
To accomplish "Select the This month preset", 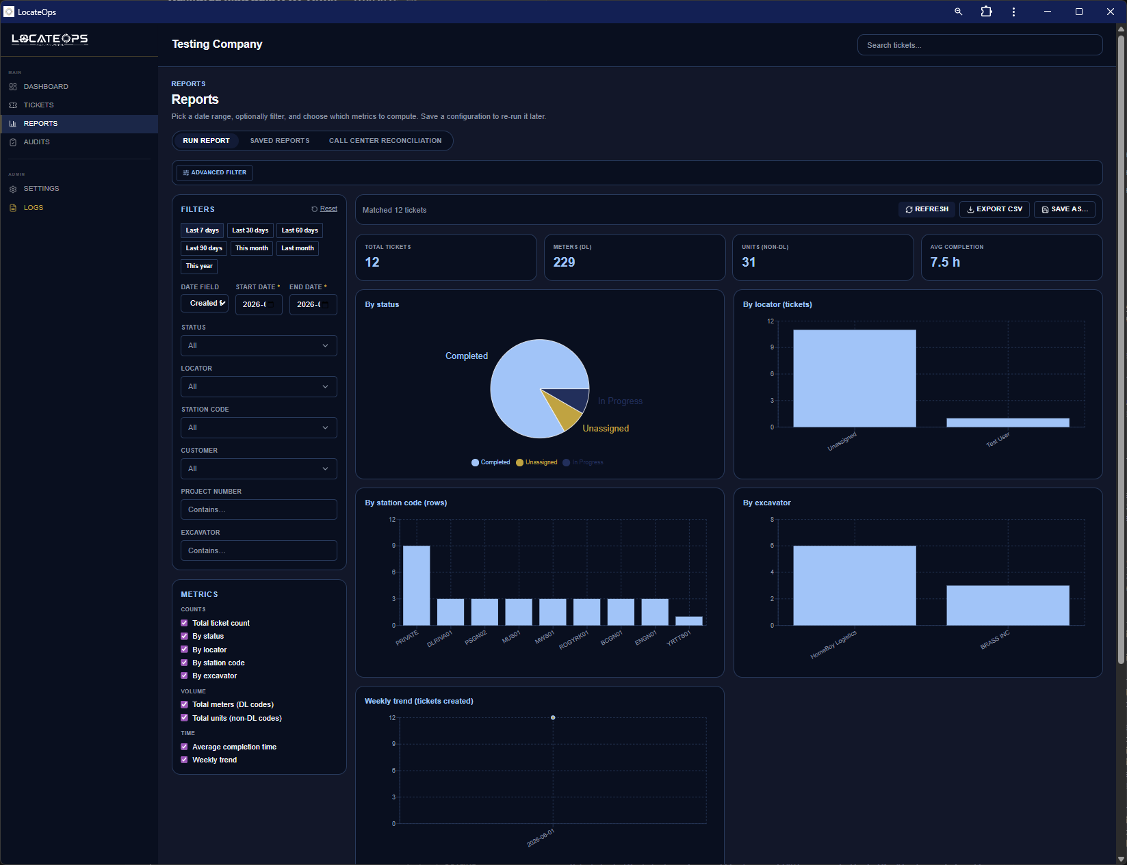I will pos(252,248).
